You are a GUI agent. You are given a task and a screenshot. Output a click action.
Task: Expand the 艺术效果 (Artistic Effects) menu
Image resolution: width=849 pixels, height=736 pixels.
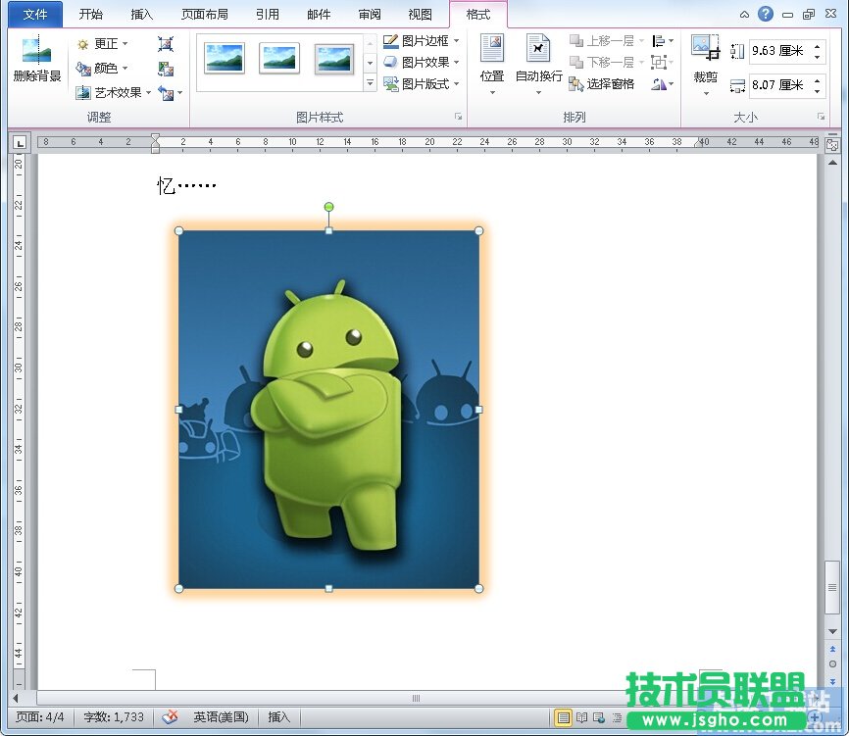click(x=115, y=93)
